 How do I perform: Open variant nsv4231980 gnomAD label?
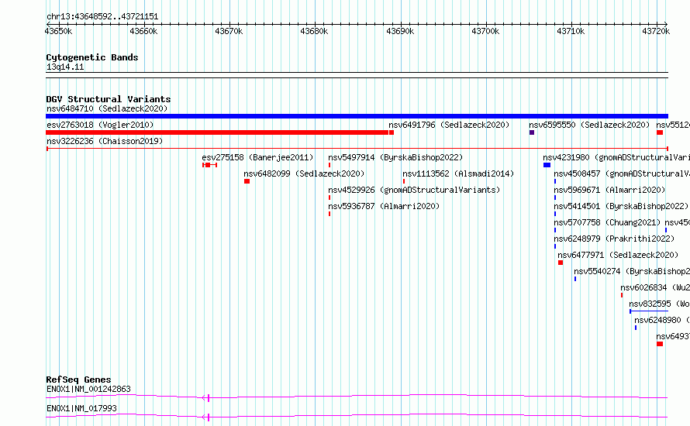pyautogui.click(x=616, y=157)
